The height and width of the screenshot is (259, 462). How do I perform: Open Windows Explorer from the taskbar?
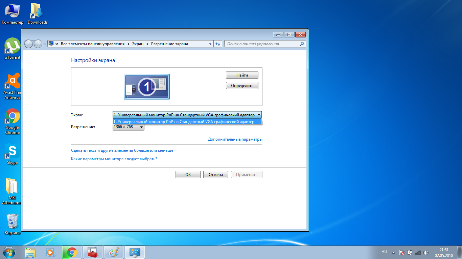click(30, 252)
